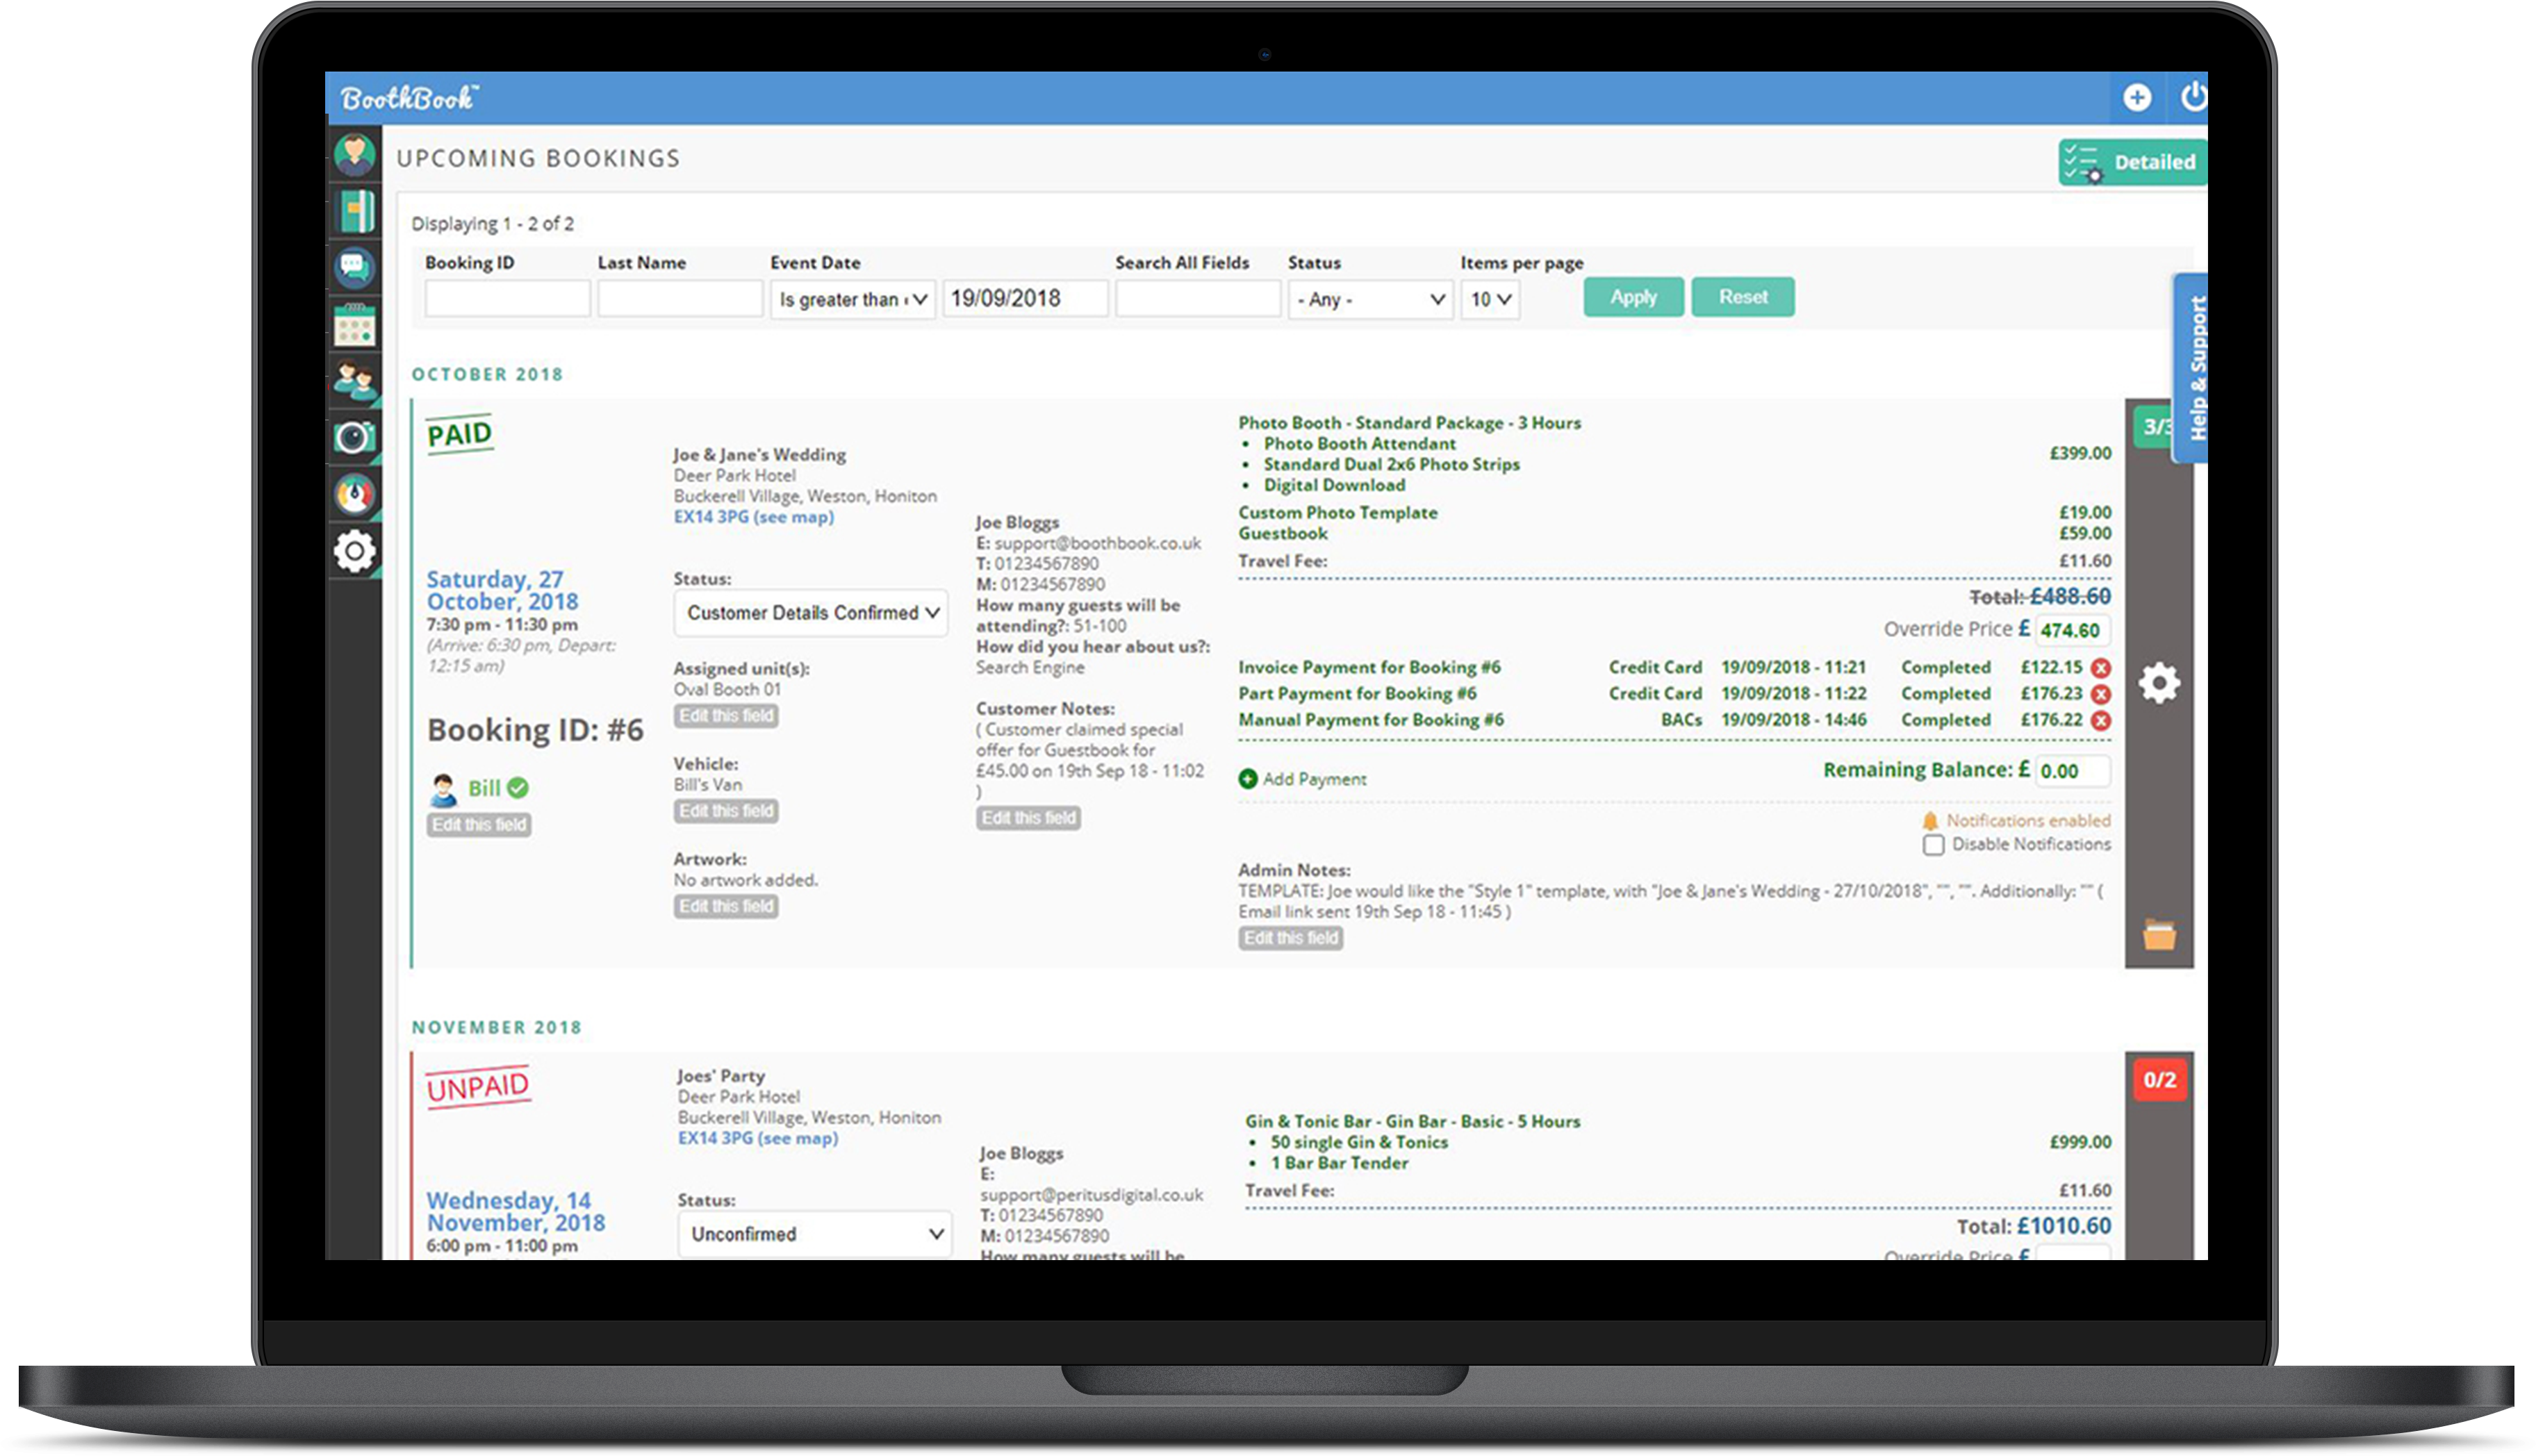2536x1456 pixels.
Task: Delete the £122.15 invoice payment
Action: pyautogui.click(x=2101, y=668)
